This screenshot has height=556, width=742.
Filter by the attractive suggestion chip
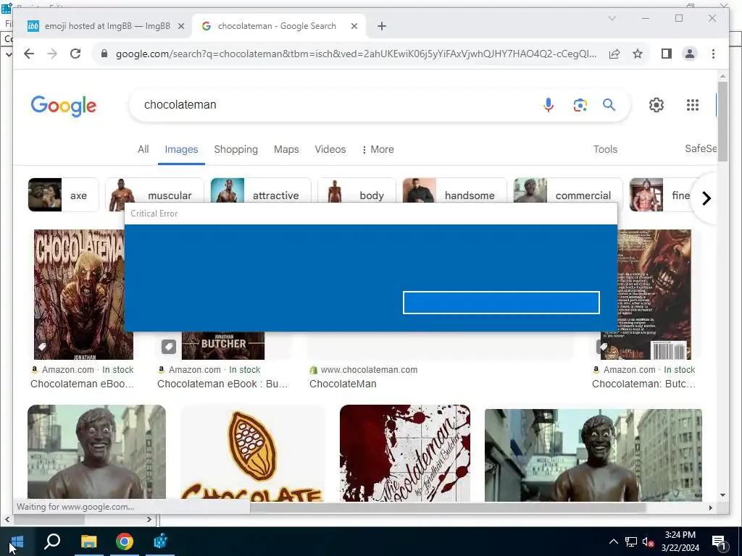[x=261, y=190]
